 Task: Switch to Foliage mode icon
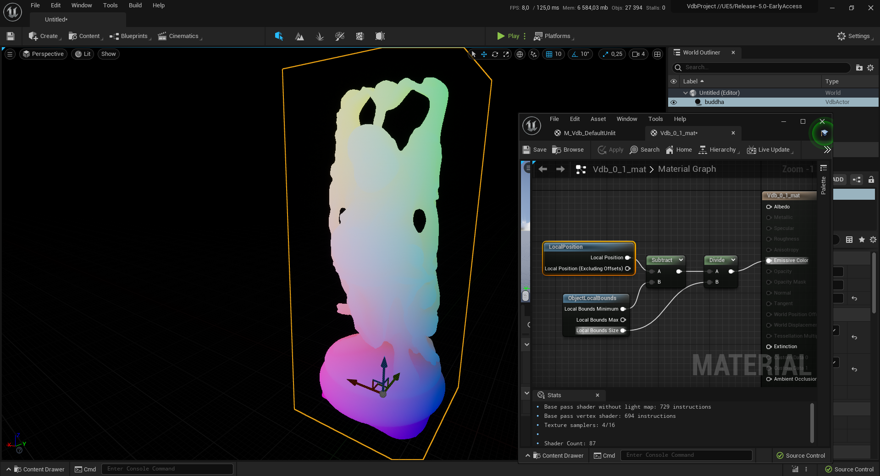(x=320, y=36)
